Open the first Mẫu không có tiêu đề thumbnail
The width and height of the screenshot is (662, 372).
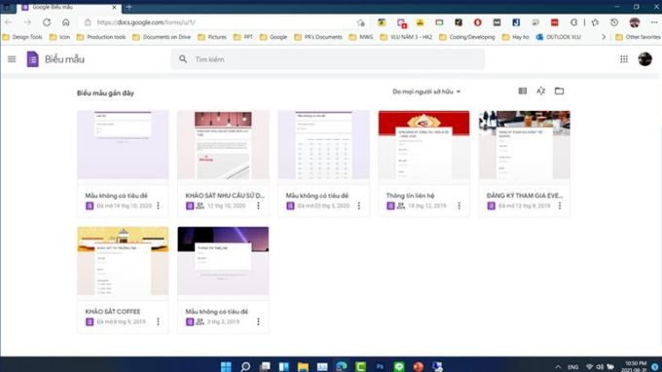[123, 145]
